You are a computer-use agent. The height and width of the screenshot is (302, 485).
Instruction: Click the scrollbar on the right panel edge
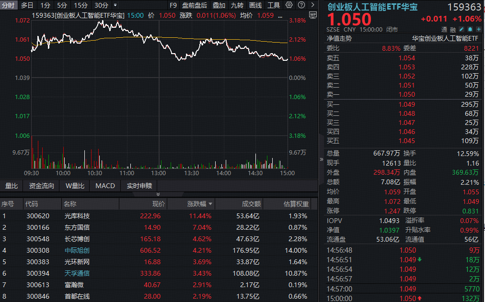483,144
